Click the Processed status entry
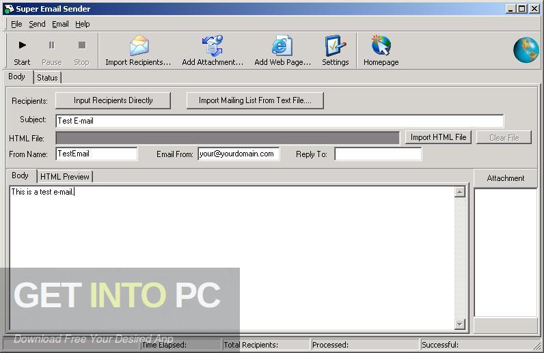544x353 pixels. [x=365, y=345]
